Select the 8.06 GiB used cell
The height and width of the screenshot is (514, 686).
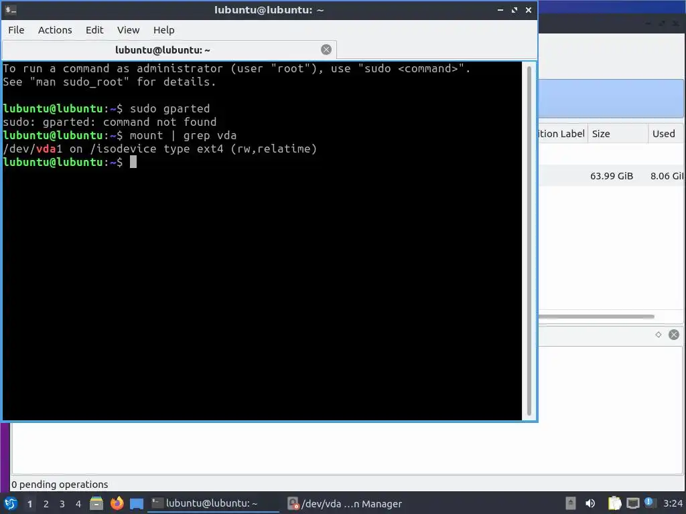(667, 176)
